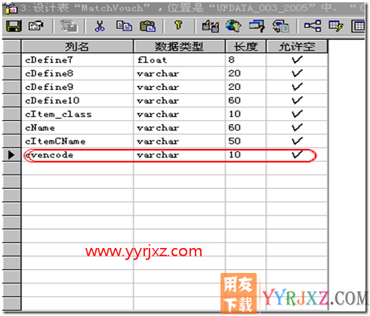Click the Paste clipboard icon
This screenshot has height=316, width=370.
[x=148, y=26]
